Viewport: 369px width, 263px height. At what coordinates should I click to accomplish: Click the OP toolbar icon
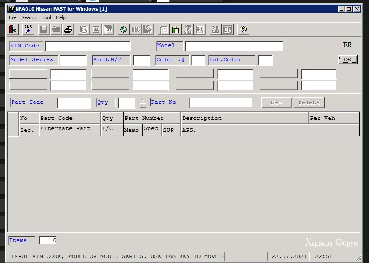tap(227, 30)
